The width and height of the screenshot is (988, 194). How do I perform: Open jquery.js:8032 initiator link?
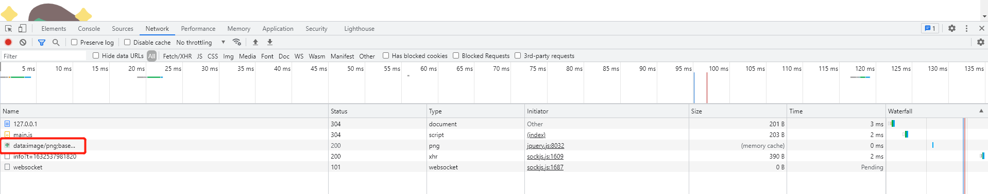pos(546,146)
